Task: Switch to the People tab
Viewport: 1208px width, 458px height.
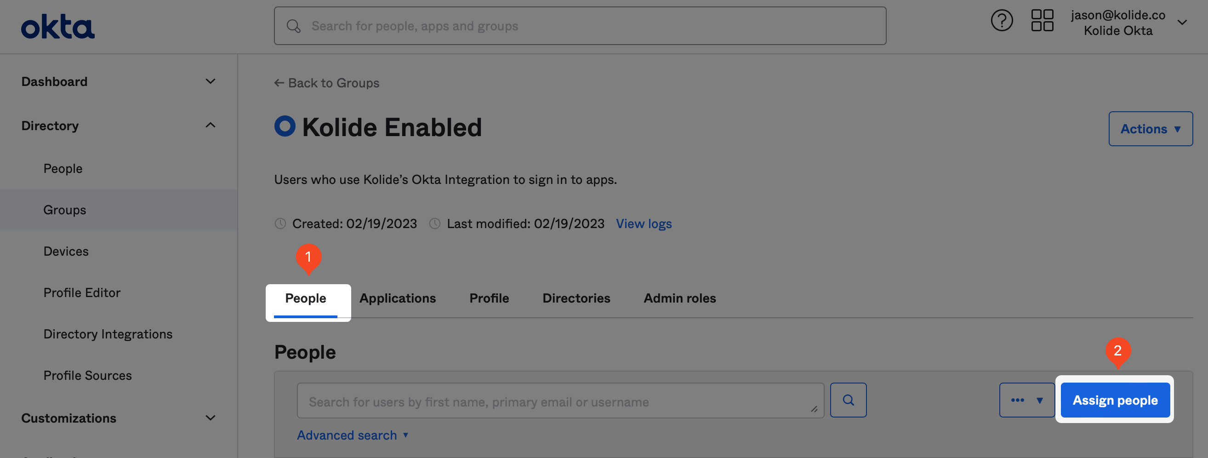Action: [305, 298]
